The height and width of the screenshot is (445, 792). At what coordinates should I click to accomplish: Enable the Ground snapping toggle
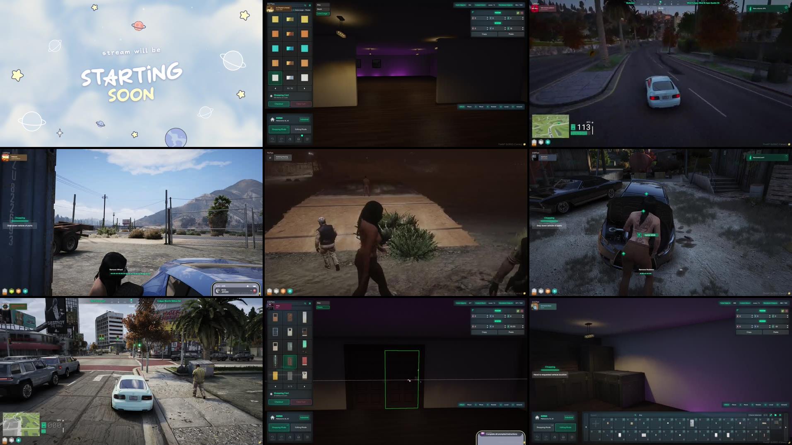pos(519,106)
